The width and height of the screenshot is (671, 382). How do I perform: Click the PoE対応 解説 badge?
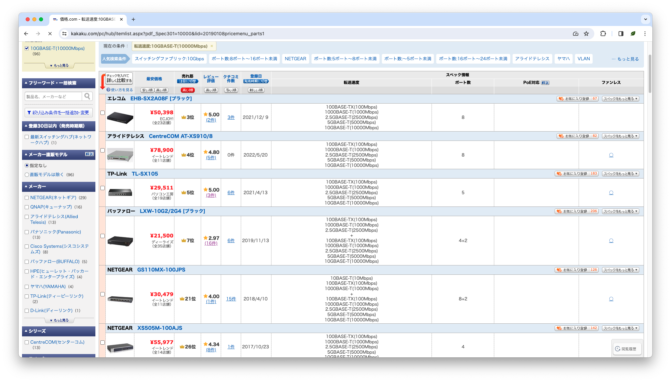[x=545, y=83]
